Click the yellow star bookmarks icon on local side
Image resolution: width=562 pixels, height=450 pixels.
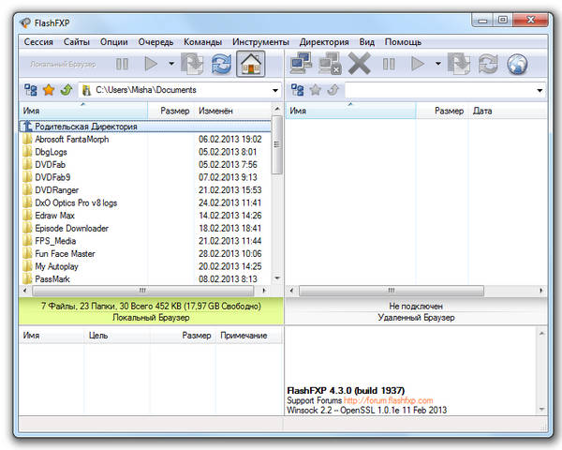pyautogui.click(x=49, y=90)
